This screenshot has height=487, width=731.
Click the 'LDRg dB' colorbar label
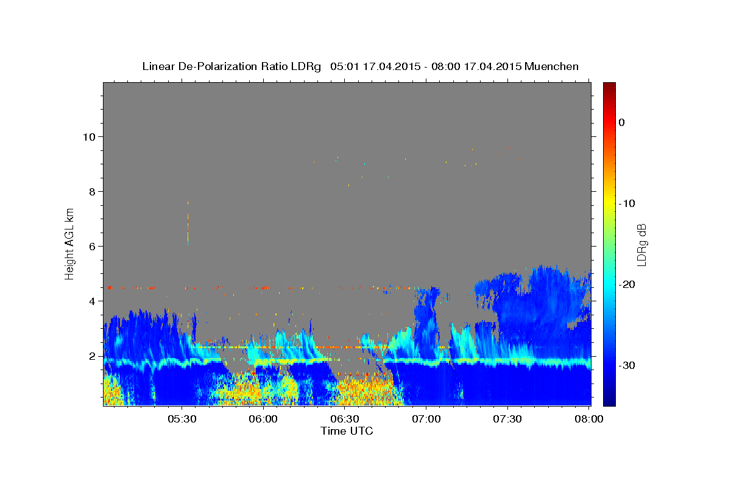[641, 244]
